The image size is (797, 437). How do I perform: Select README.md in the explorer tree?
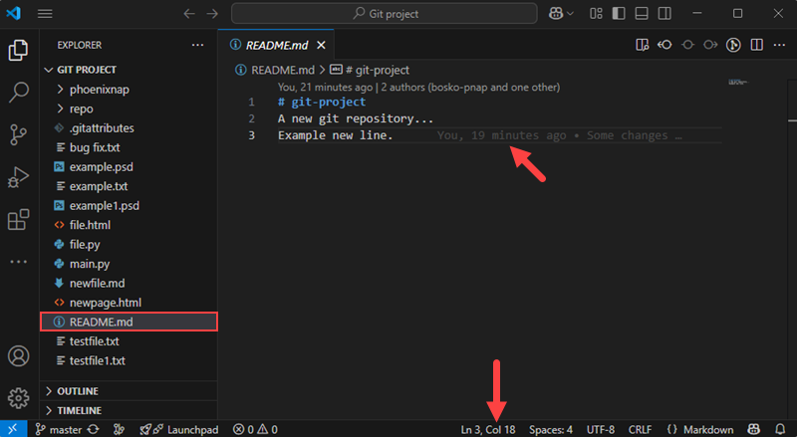pos(130,322)
